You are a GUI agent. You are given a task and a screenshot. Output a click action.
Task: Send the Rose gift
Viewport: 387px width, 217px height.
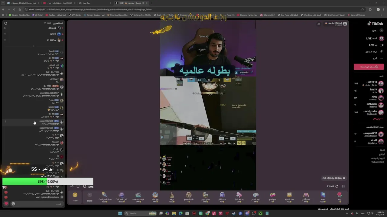coord(339,197)
